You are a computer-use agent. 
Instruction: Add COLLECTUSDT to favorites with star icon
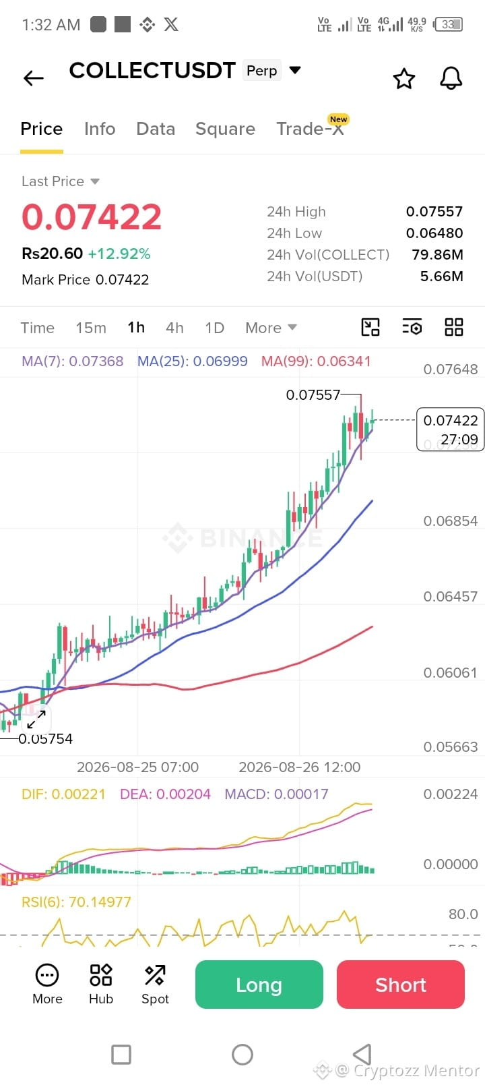(x=404, y=79)
